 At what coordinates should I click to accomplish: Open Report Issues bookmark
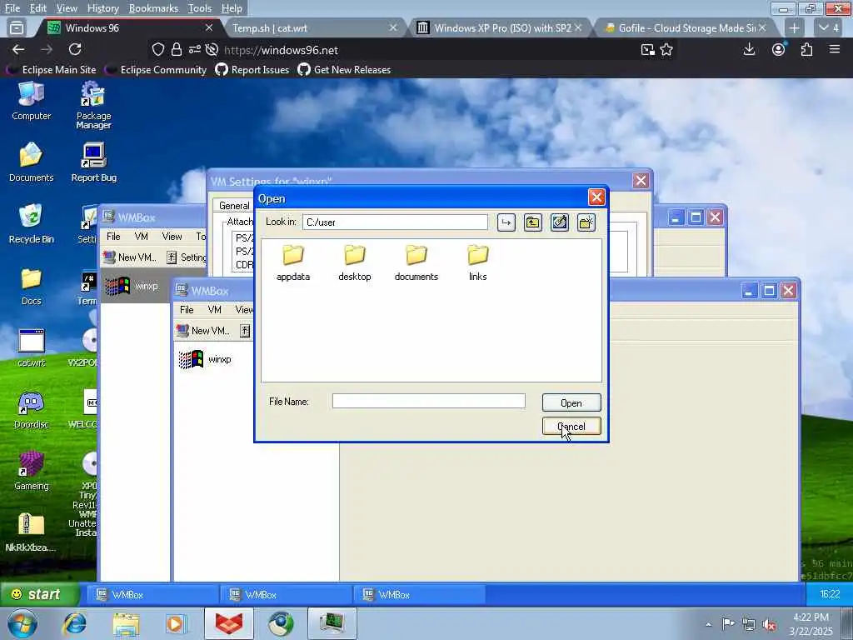(x=252, y=70)
